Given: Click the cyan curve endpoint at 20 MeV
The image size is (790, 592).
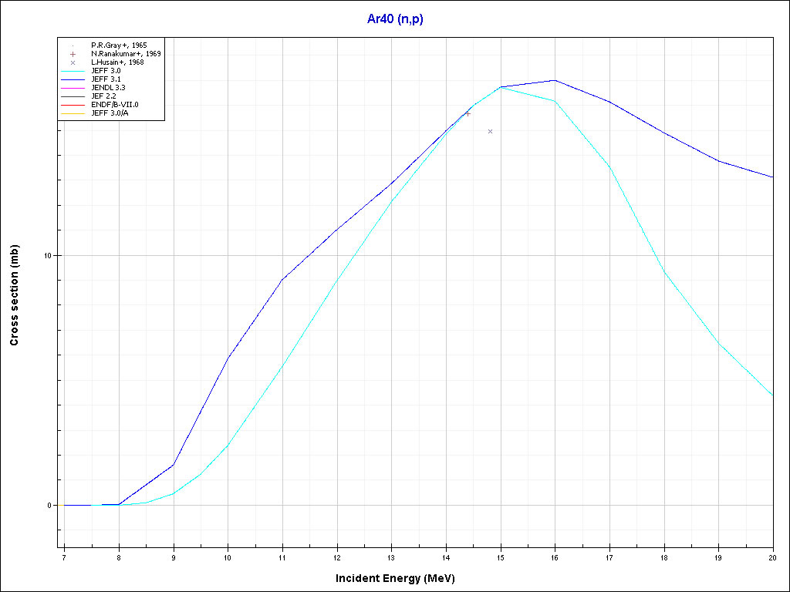Looking at the screenshot, I should click(x=772, y=395).
